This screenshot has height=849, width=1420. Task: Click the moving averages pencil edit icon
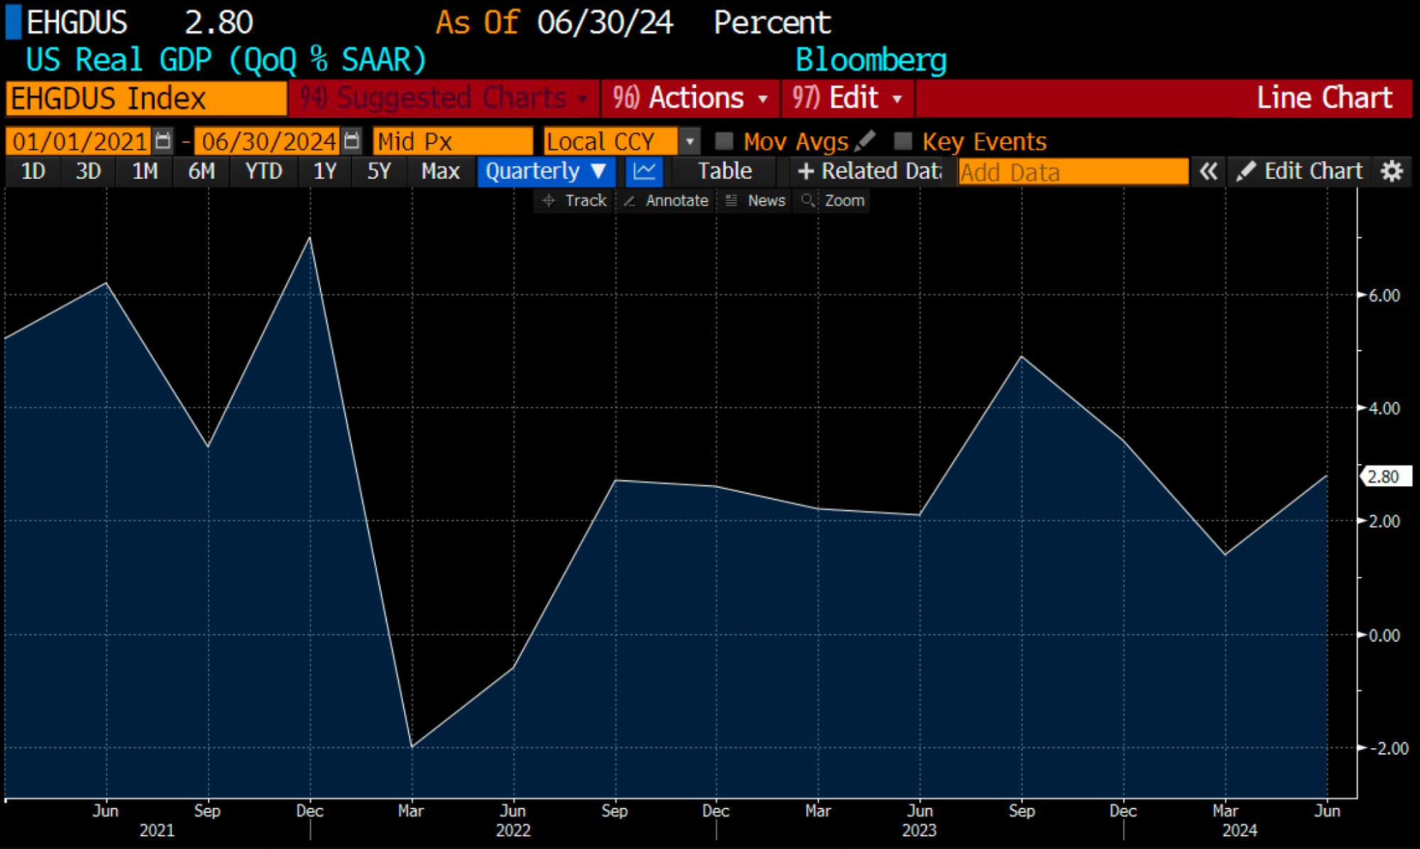[x=865, y=141]
